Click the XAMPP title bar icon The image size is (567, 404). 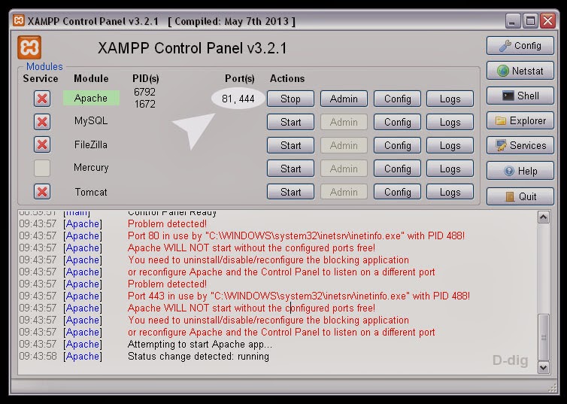[x=19, y=20]
